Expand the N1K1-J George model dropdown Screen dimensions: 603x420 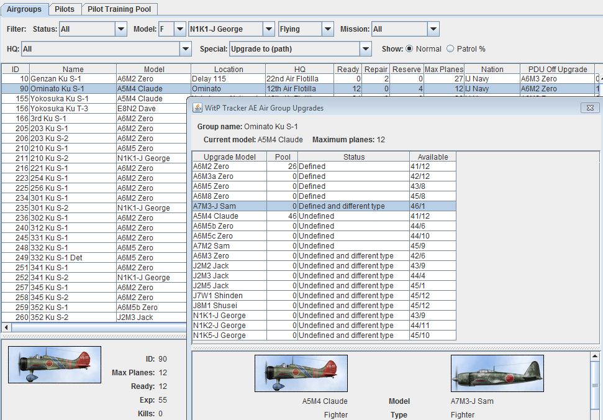268,29
